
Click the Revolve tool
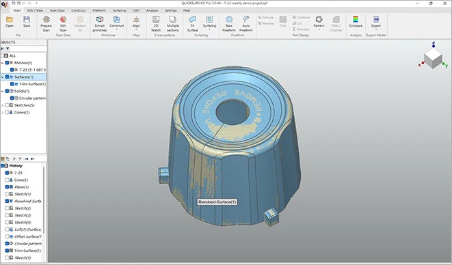[265, 23]
